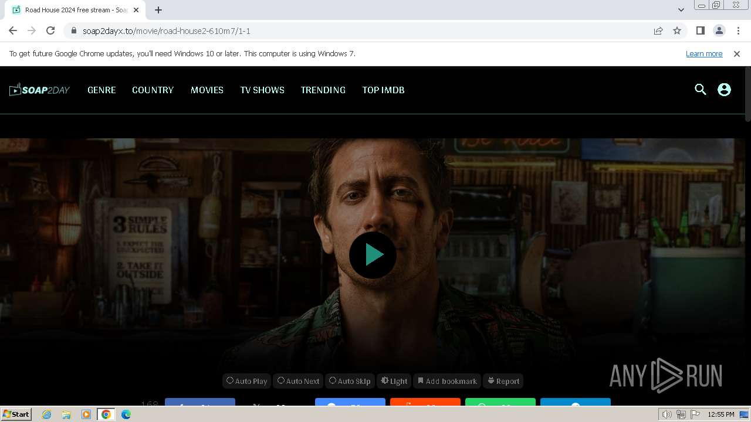This screenshot has width=751, height=422.
Task: Click the Report button
Action: click(503, 381)
